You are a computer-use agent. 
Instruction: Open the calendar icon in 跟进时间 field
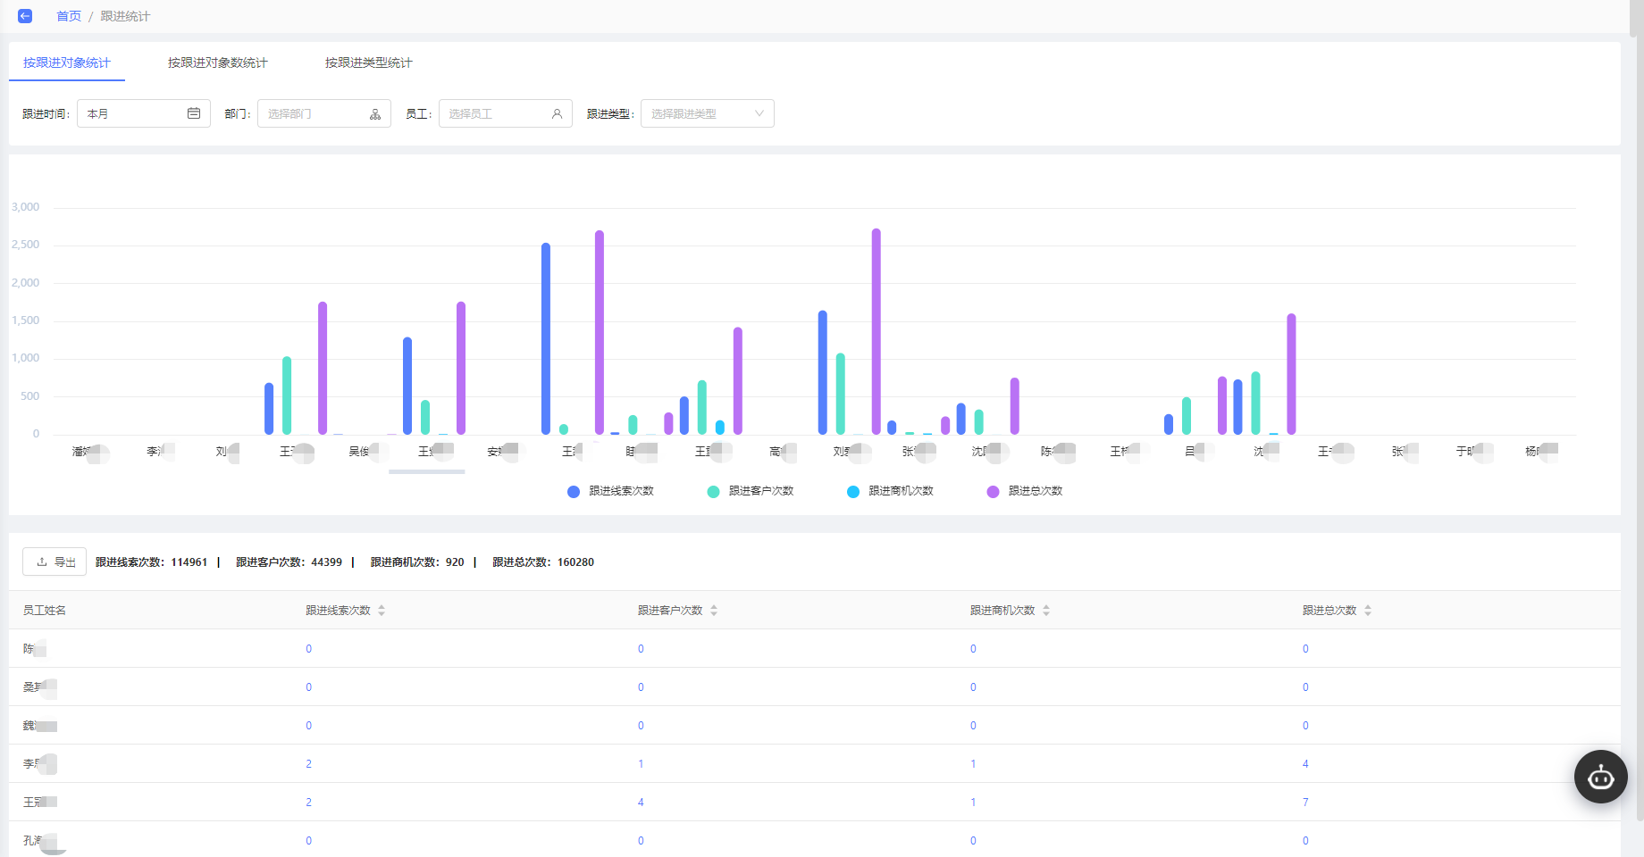point(194,113)
